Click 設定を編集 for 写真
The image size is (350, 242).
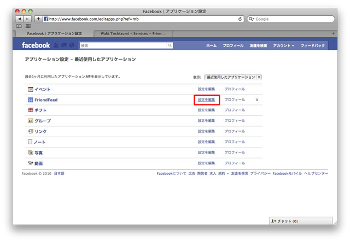point(207,152)
